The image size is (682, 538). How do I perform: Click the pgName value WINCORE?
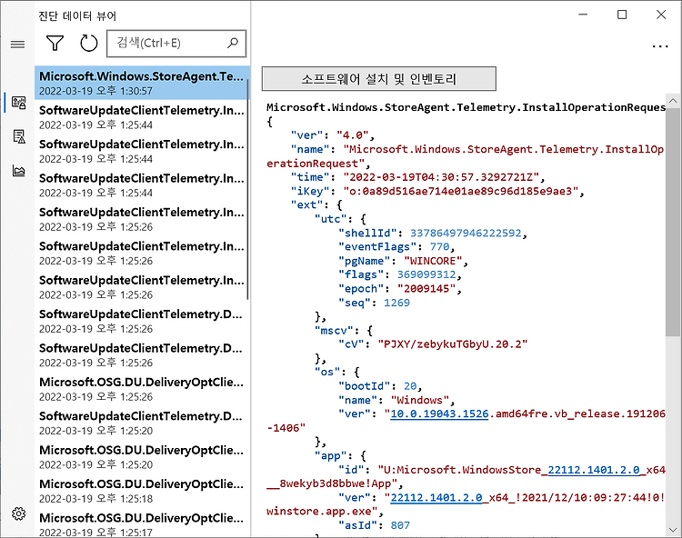click(x=433, y=261)
